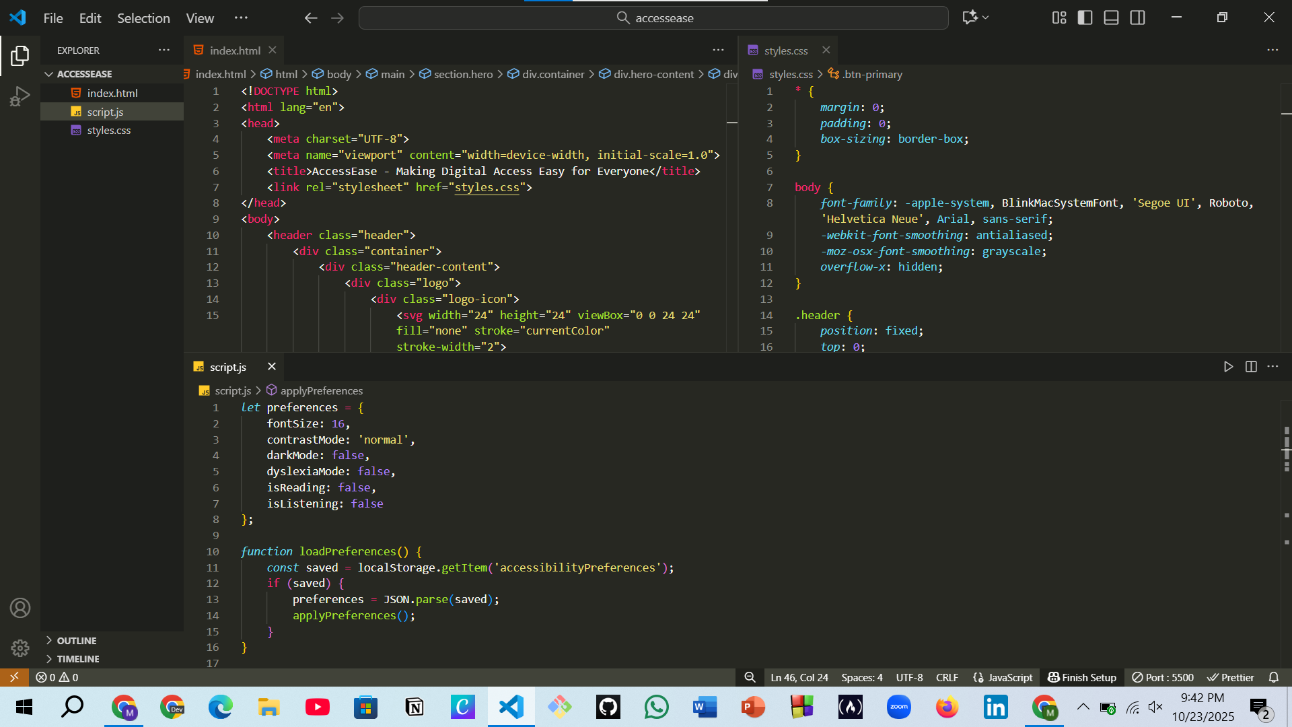Screen dimensions: 1292x727
Task: Open the Run and Debug view
Action: pyautogui.click(x=20, y=96)
